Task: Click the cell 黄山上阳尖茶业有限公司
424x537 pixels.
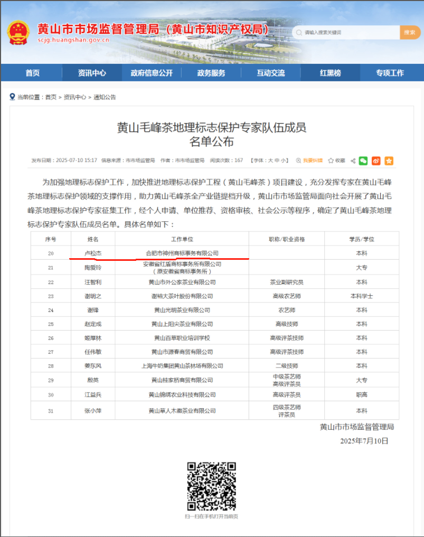Action: coord(182,324)
